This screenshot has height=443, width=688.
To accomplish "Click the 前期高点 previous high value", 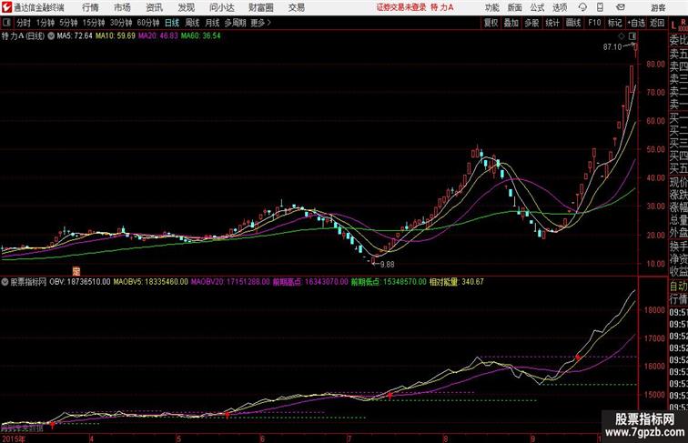I will click(x=310, y=282).
